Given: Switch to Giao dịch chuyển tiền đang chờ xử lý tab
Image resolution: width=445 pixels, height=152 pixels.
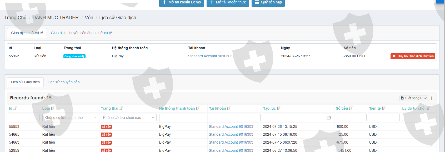Looking at the screenshot, I should [81, 33].
